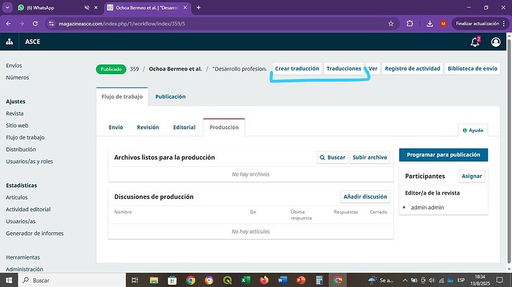
Task: Switch to the Envío stage tab
Action: point(116,128)
